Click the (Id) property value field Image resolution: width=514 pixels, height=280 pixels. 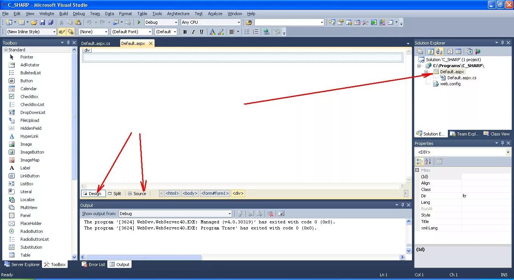(x=486, y=177)
